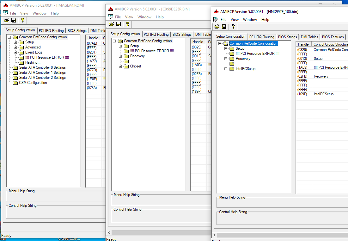This screenshot has height=241, width=348.
Task: Switch to DMI Tables tab in HNX99TF_100.bin
Action: point(309,37)
